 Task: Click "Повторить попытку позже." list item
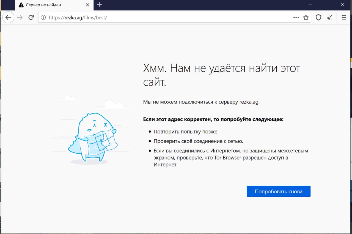point(186,132)
